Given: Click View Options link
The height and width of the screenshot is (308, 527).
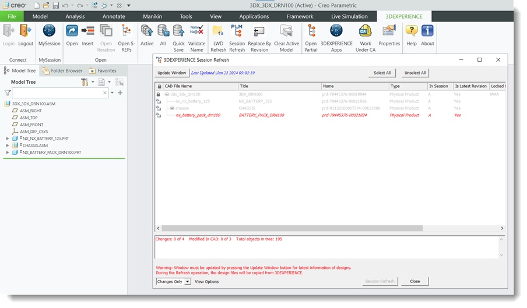Looking at the screenshot, I should point(207,282).
